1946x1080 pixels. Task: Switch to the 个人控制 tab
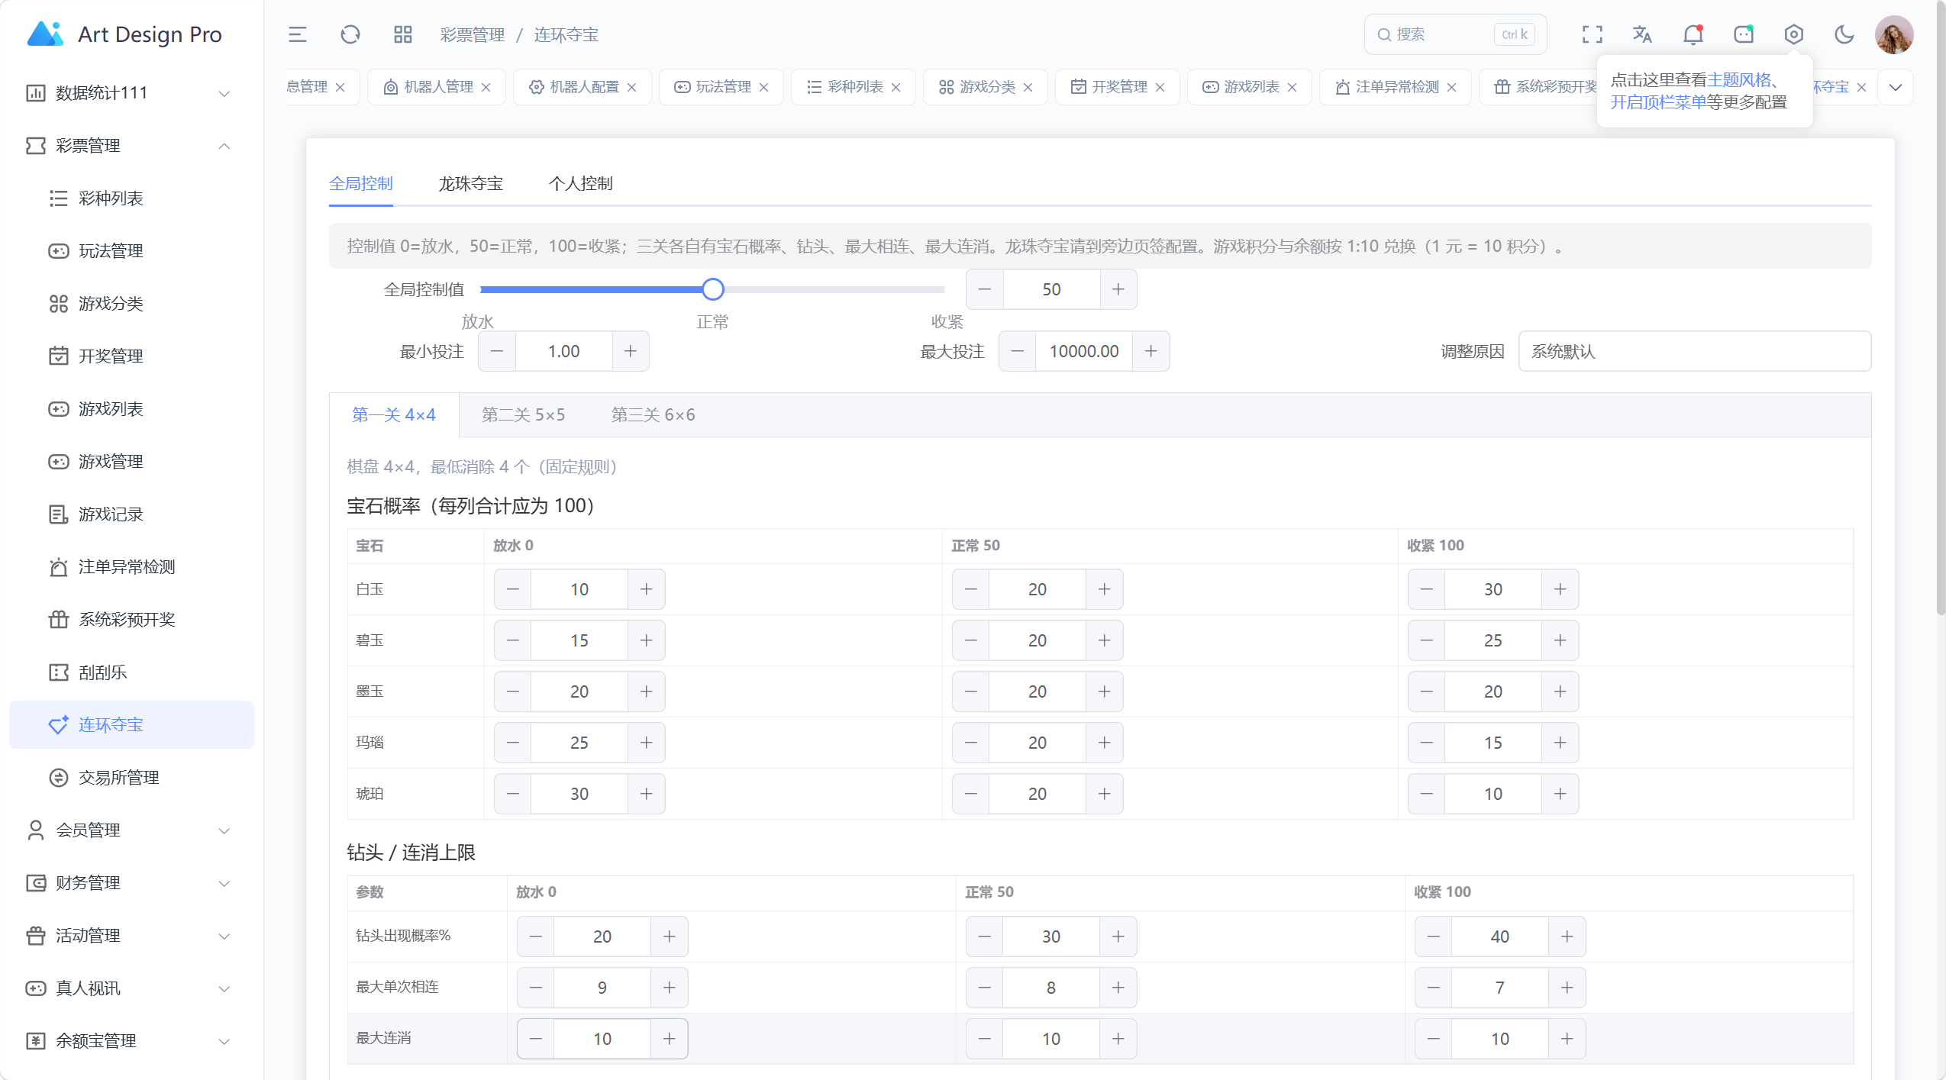pyautogui.click(x=580, y=184)
